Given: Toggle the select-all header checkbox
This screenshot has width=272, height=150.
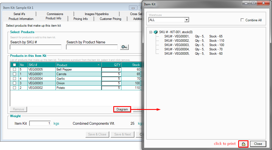Looking at the screenshot, I should [x=15, y=65].
